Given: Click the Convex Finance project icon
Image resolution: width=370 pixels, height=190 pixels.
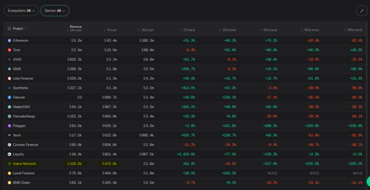Looking at the screenshot, I should click(9, 145).
